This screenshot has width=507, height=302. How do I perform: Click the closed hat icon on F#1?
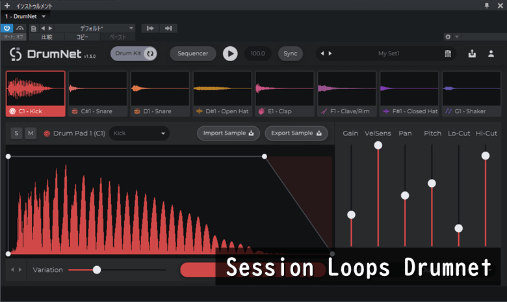point(386,111)
